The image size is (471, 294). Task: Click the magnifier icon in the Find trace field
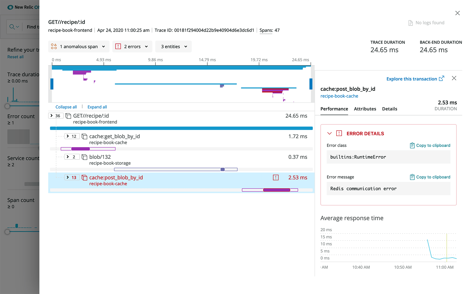coord(12,27)
